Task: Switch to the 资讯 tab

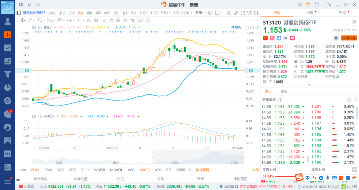Action: (309, 13)
